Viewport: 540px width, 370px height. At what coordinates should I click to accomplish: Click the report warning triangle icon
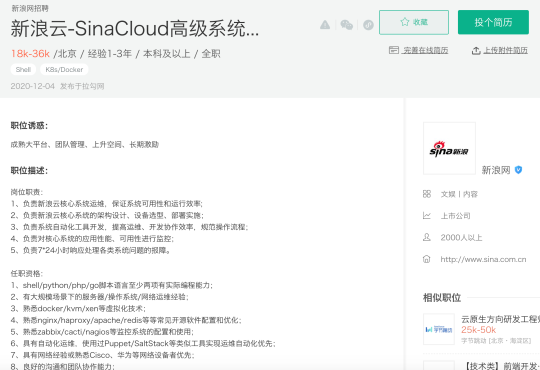click(x=325, y=25)
